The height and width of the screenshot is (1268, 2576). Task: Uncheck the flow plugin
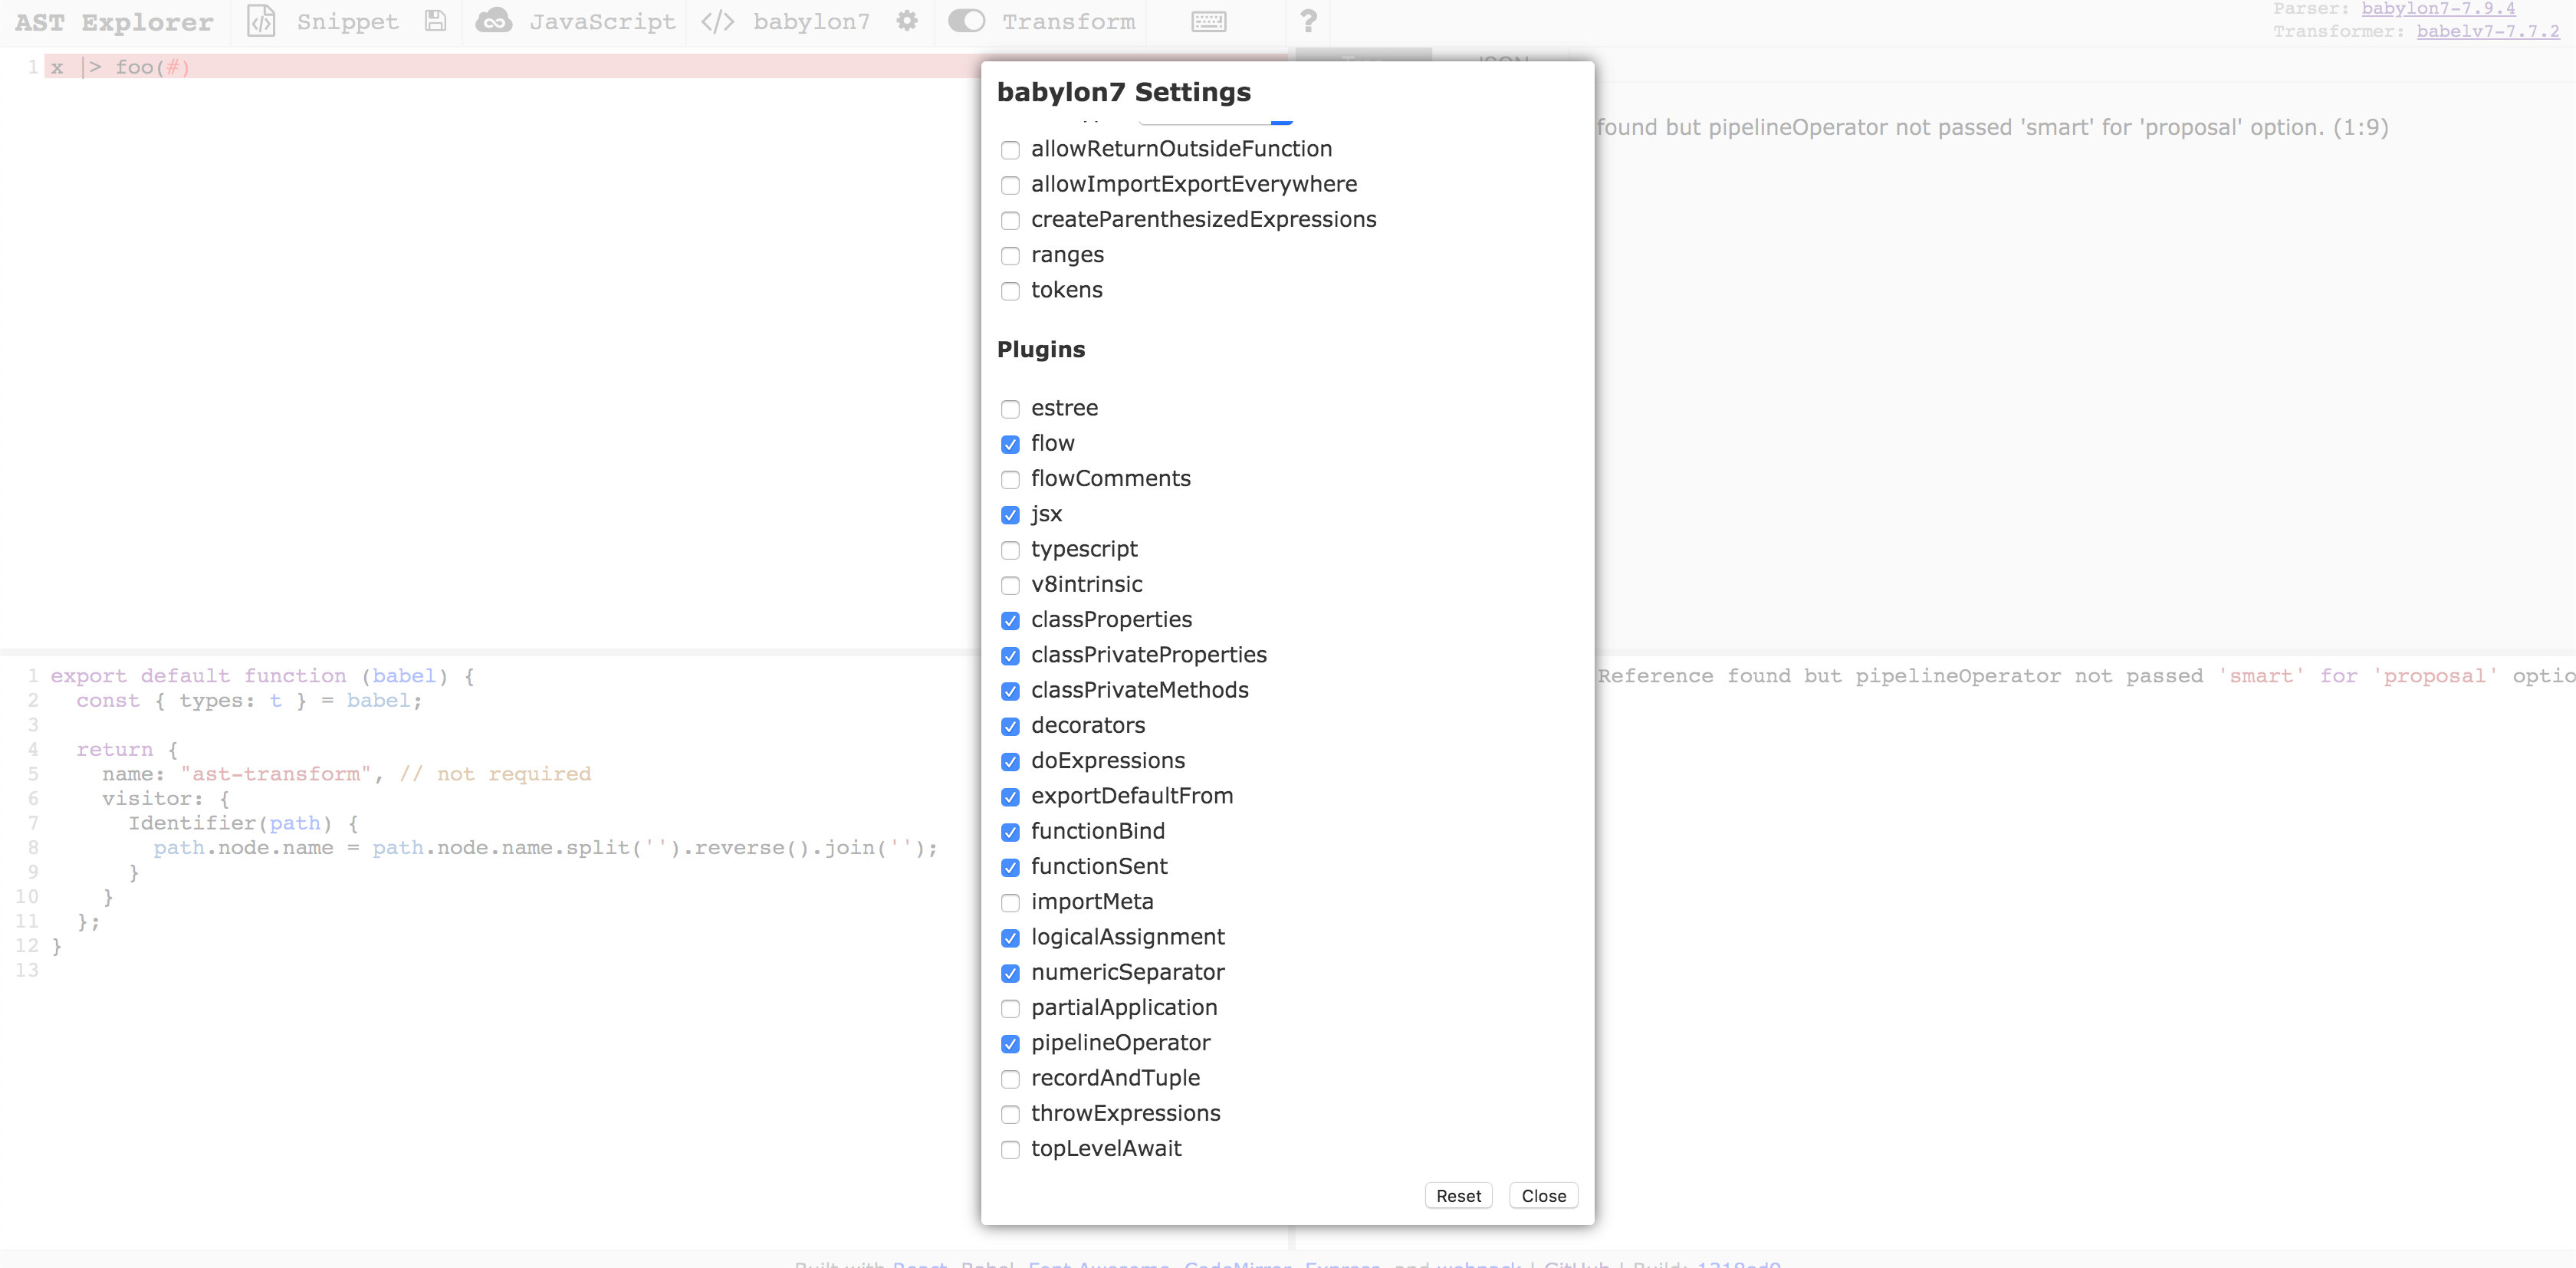[1010, 444]
